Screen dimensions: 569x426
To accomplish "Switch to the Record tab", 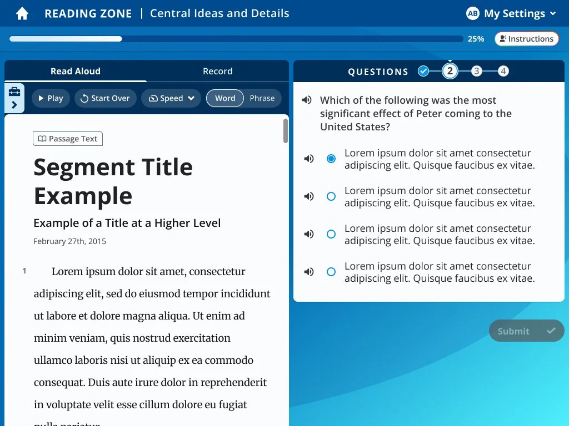I will tap(218, 71).
